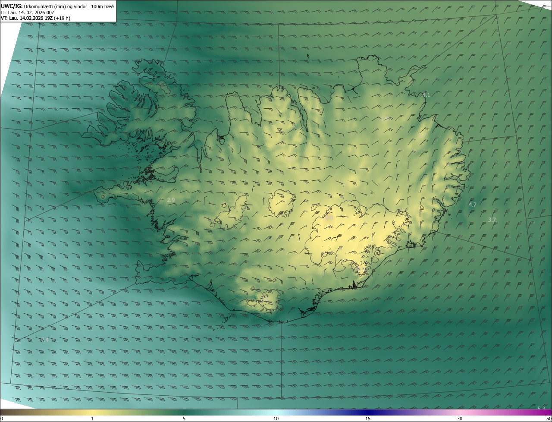Click the 3.7 value off the east coast
The height and width of the screenshot is (422, 552).
coord(492,220)
